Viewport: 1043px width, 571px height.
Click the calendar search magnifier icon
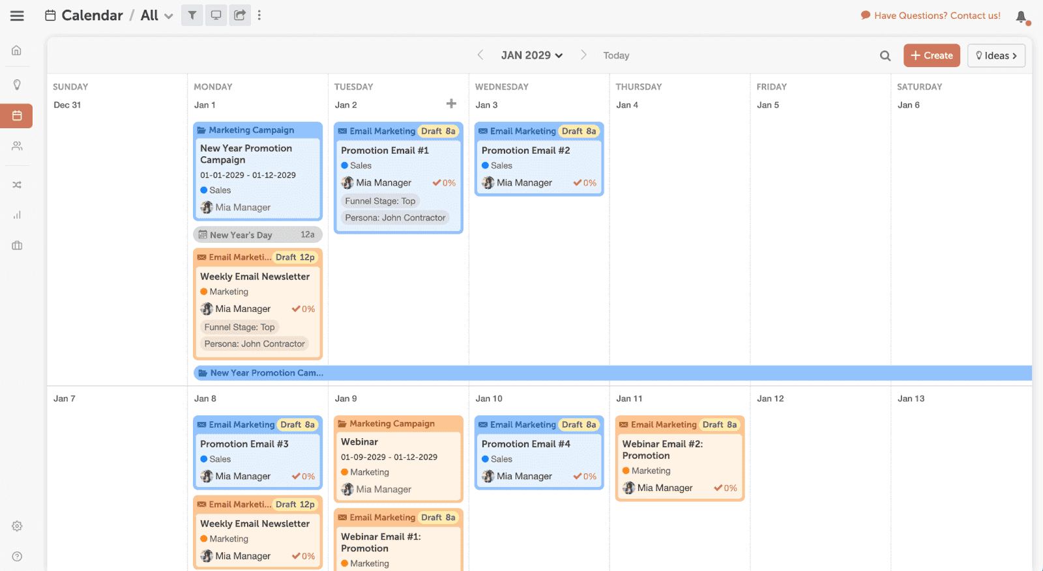(885, 56)
